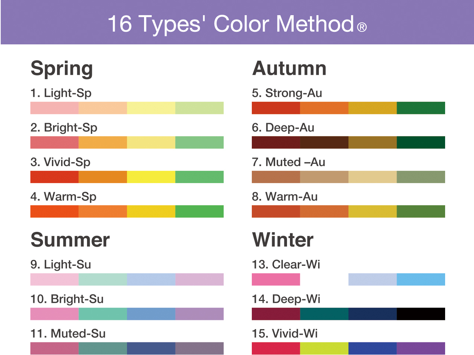Click the "10. Bright-Su" label
Screen dimensions: 474x355
pos(67,299)
